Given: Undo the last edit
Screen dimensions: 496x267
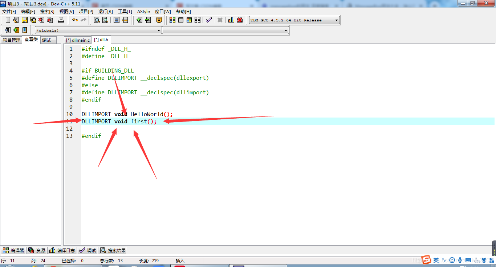Looking at the screenshot, I should tap(75, 20).
